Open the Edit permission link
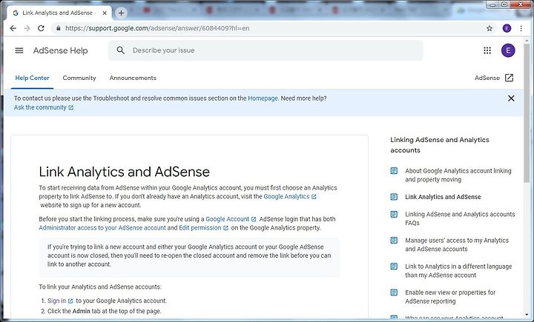Screen dimensions: 534x322 [203, 228]
